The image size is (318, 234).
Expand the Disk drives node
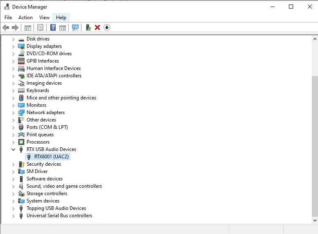click(x=14, y=39)
